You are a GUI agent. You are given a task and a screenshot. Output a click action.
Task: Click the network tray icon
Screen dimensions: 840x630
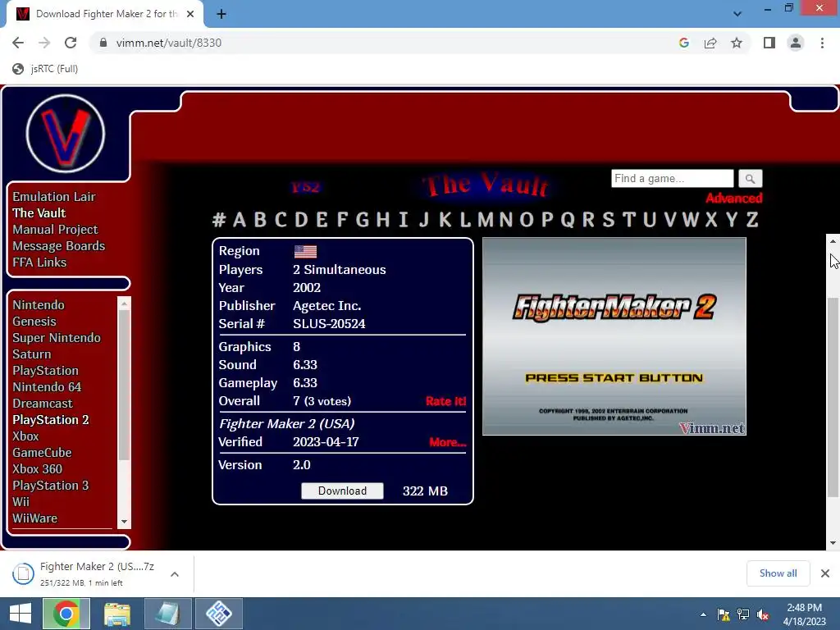click(x=743, y=614)
